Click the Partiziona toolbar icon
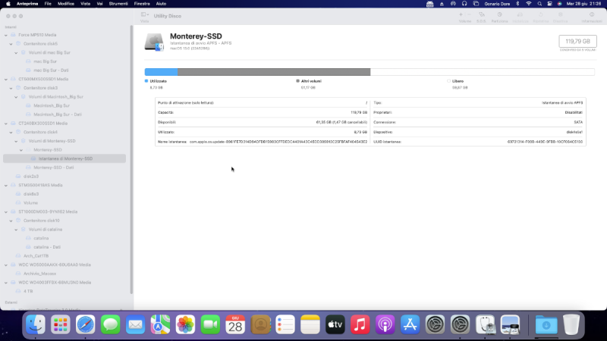The width and height of the screenshot is (607, 341). 499,14
